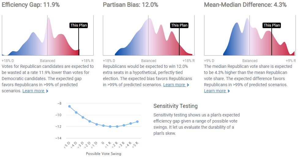Select This Plan label in Efficiency Gap chart
Viewport: 298px width, 158px height.
point(79,25)
